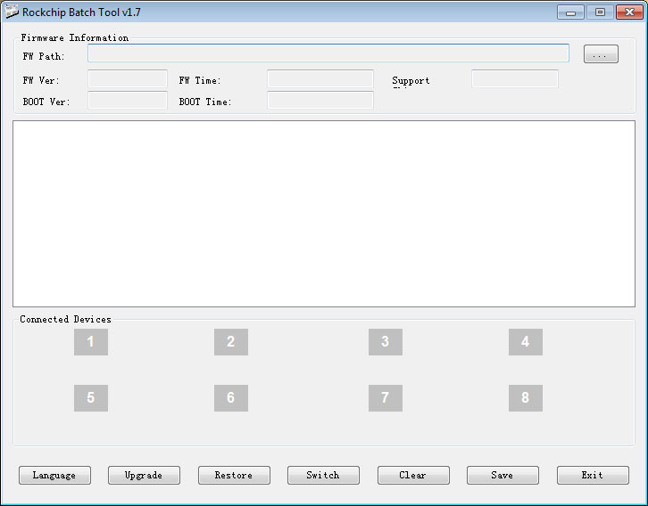Open firmware browse button with three dots
648x506 pixels.
point(601,54)
